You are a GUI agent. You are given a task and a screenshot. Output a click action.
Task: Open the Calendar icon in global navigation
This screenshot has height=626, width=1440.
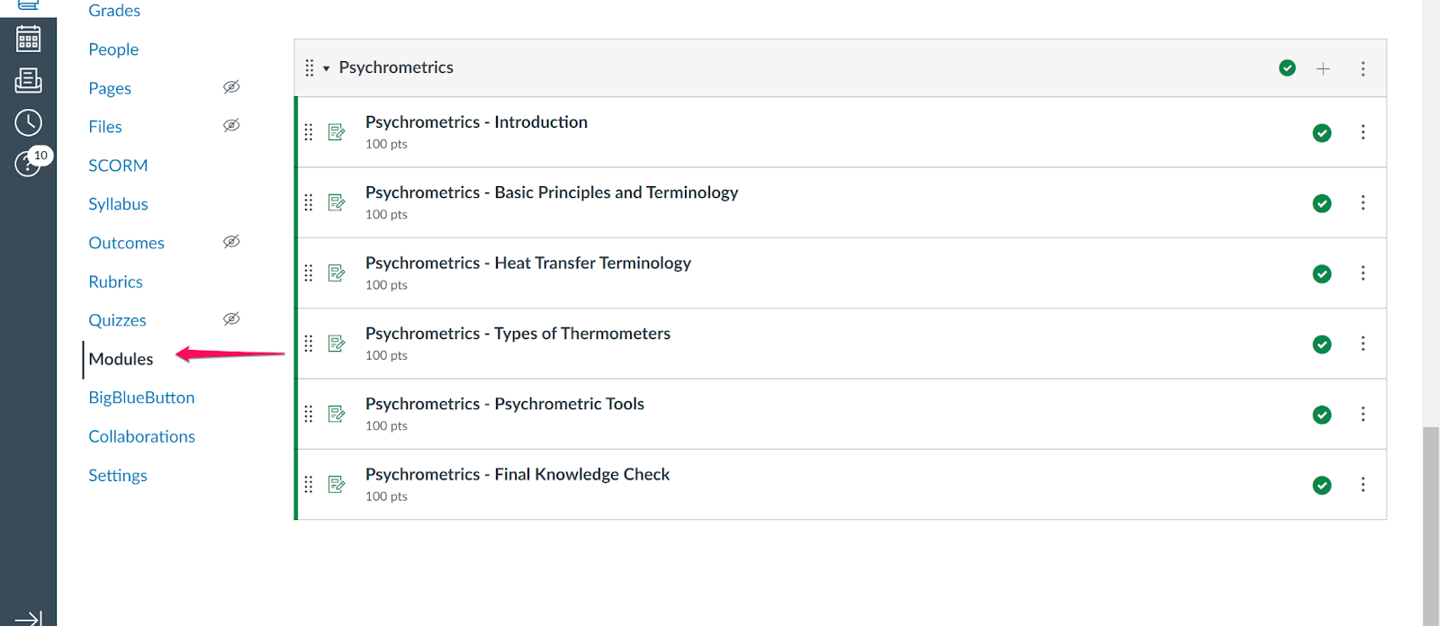pos(28,39)
